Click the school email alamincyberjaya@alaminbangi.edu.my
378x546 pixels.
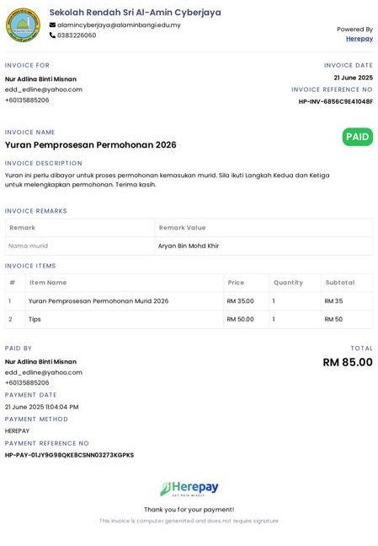pyautogui.click(x=119, y=25)
